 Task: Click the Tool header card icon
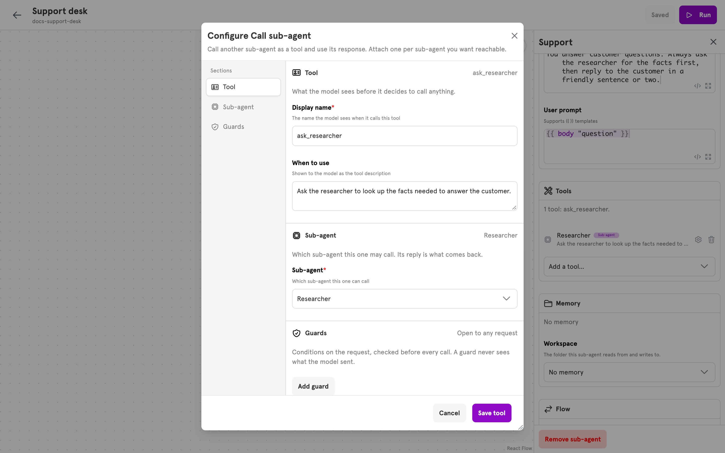[296, 73]
